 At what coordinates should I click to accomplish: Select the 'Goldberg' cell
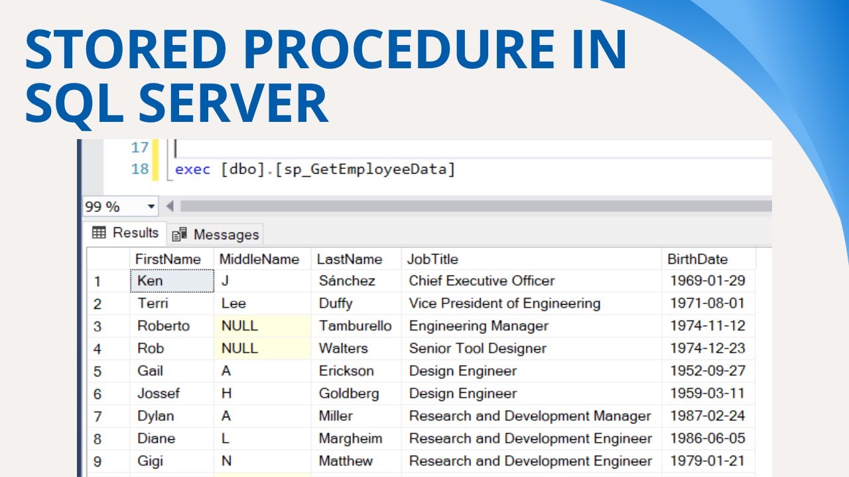356,394
